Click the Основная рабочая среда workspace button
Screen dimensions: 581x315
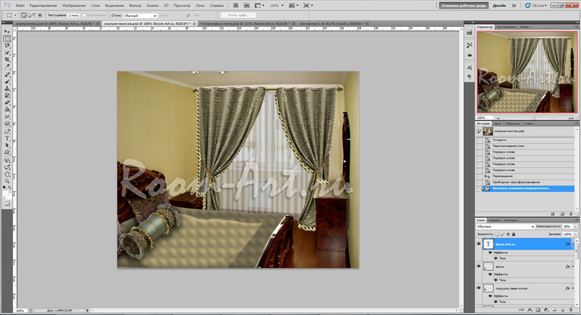point(464,5)
